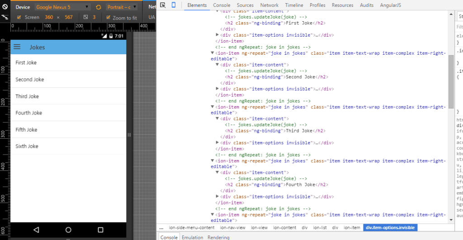Toggle the device mode phone icon
463x240 pixels.
tap(173, 5)
